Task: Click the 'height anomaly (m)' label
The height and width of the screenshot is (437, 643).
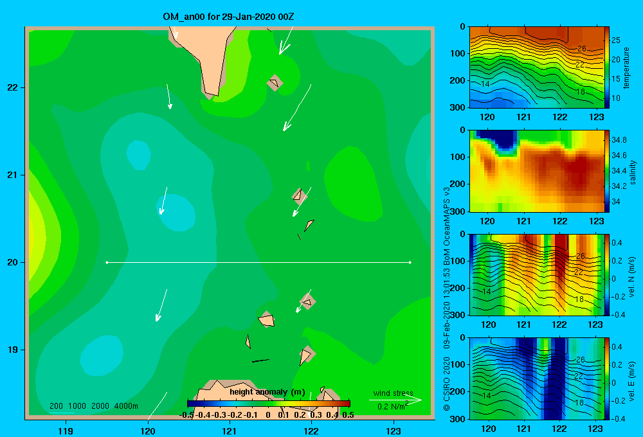Action: pos(267,392)
